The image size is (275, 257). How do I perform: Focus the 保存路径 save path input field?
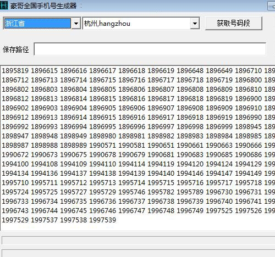(150, 49)
